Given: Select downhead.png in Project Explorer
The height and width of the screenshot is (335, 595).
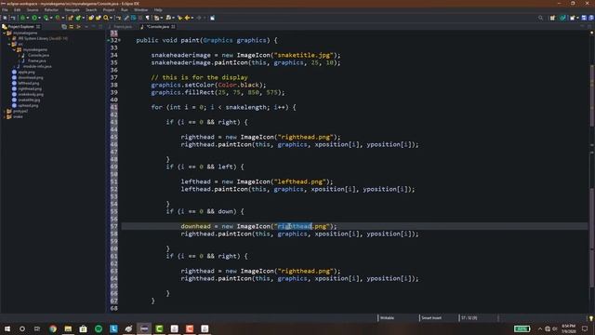Looking at the screenshot, I should point(31,77).
